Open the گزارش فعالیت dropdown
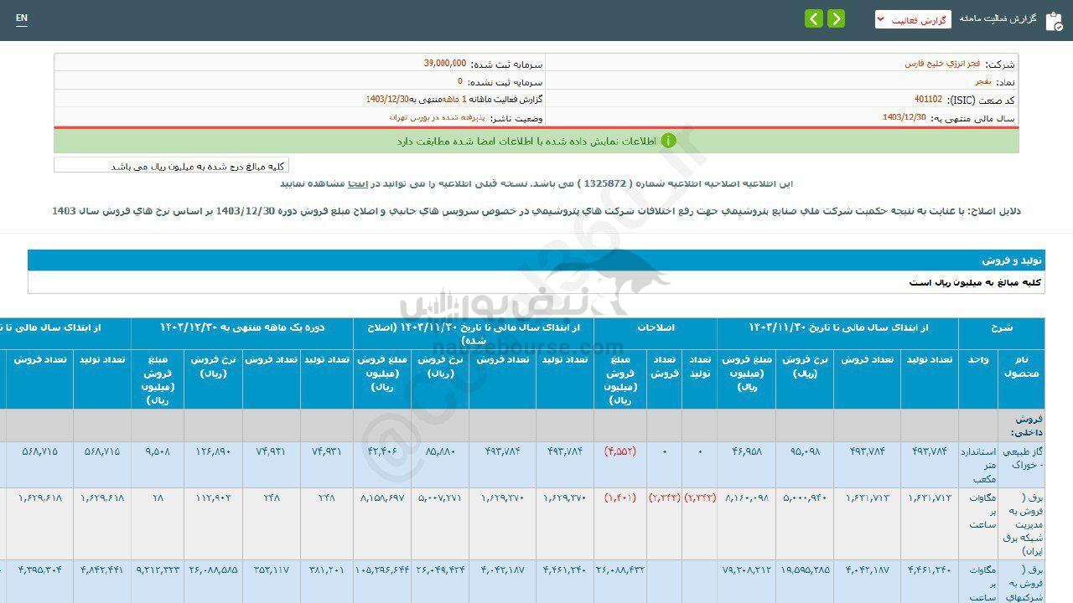This screenshot has height=603, width=1073. [x=913, y=19]
